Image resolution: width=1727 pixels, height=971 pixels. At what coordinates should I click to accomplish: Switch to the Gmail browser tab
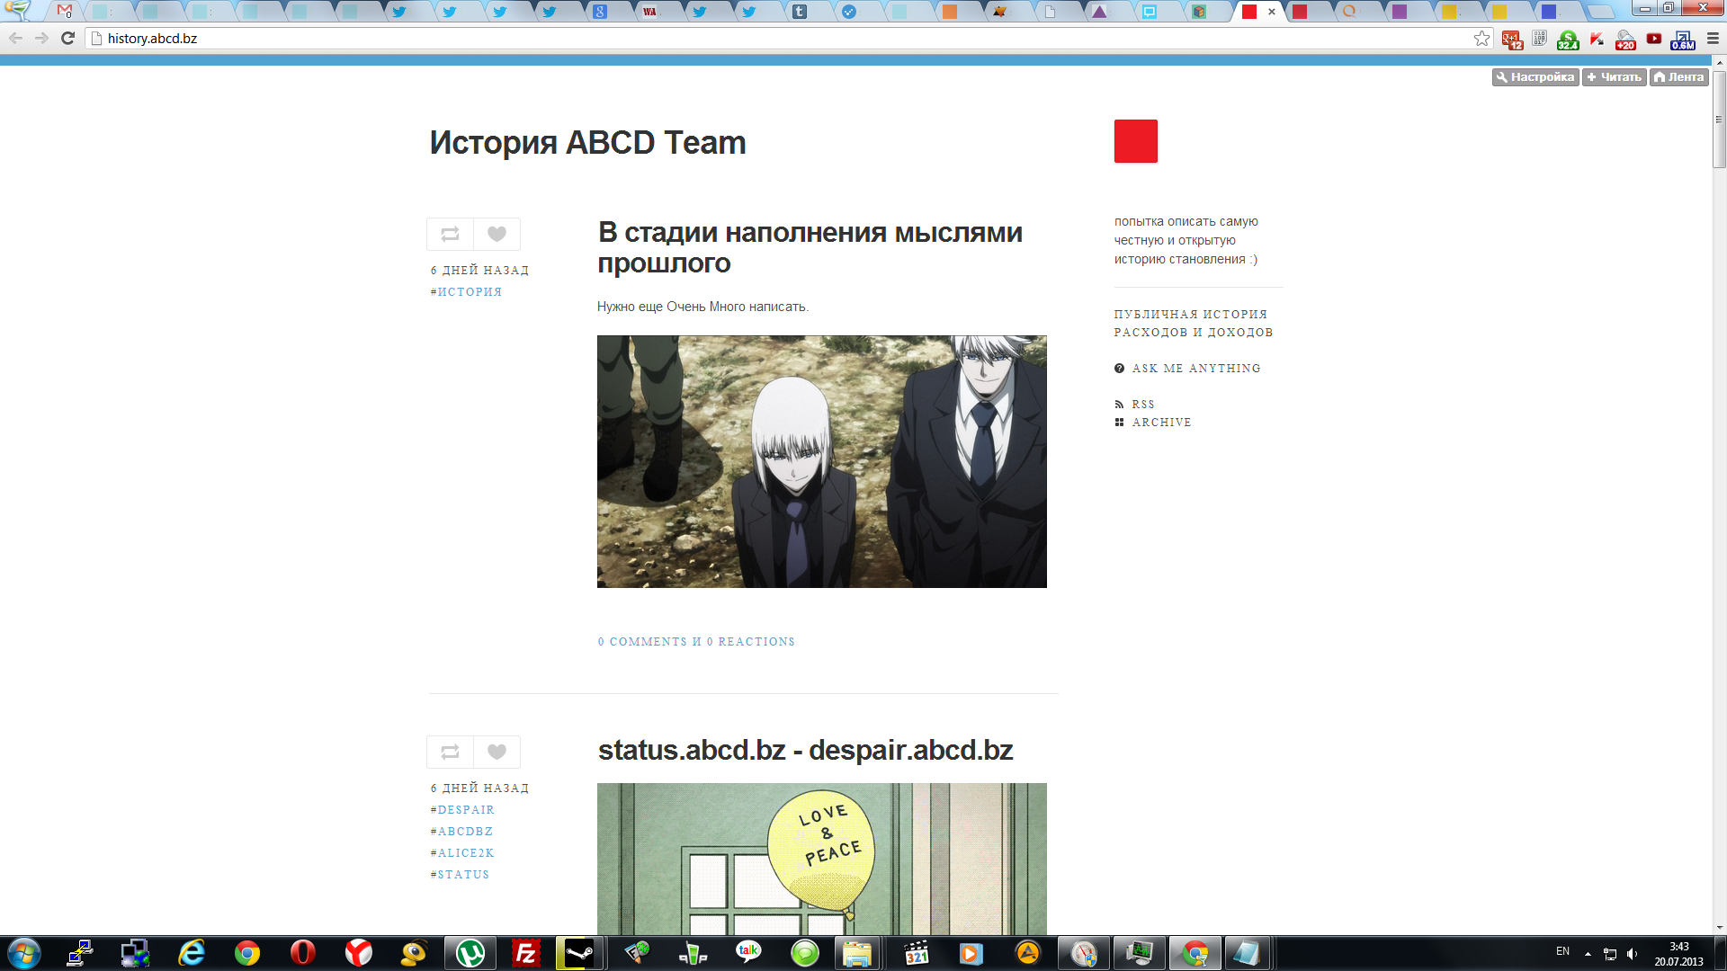[64, 12]
